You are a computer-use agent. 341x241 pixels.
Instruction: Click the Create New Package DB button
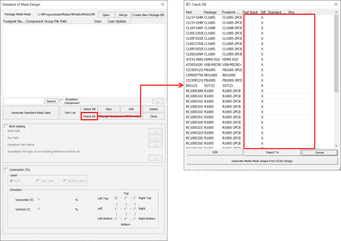coord(148,15)
